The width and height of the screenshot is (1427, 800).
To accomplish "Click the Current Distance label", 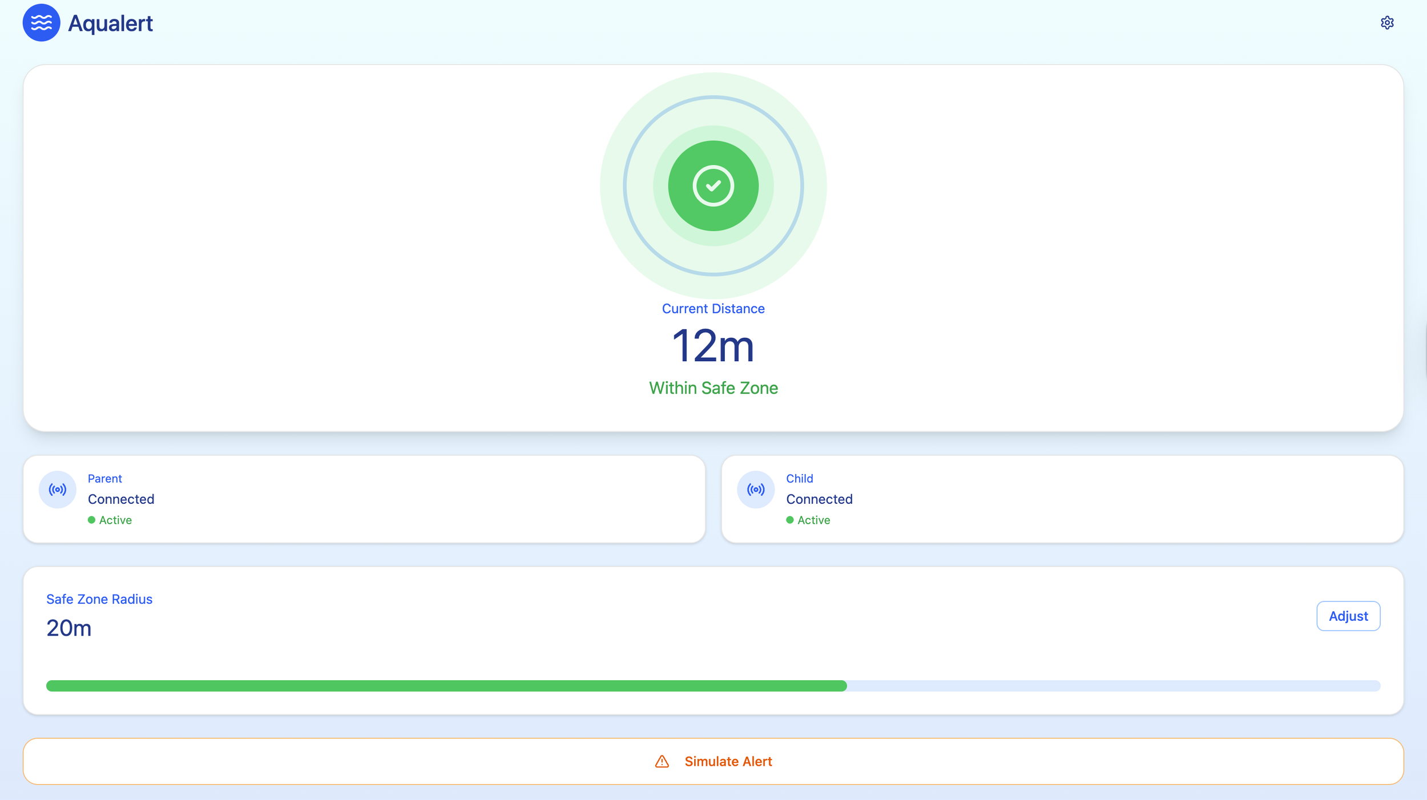I will coord(713,309).
